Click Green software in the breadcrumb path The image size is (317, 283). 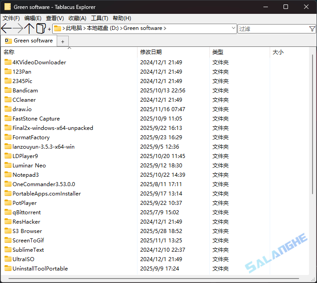pyautogui.click(x=143, y=28)
